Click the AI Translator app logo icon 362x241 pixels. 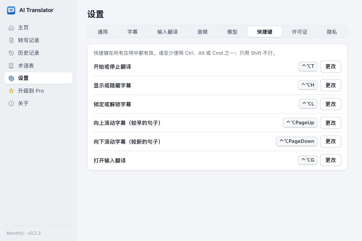click(x=11, y=10)
